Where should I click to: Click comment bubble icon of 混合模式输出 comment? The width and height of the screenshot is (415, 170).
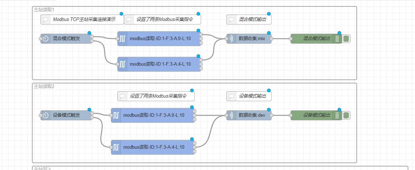(231, 20)
